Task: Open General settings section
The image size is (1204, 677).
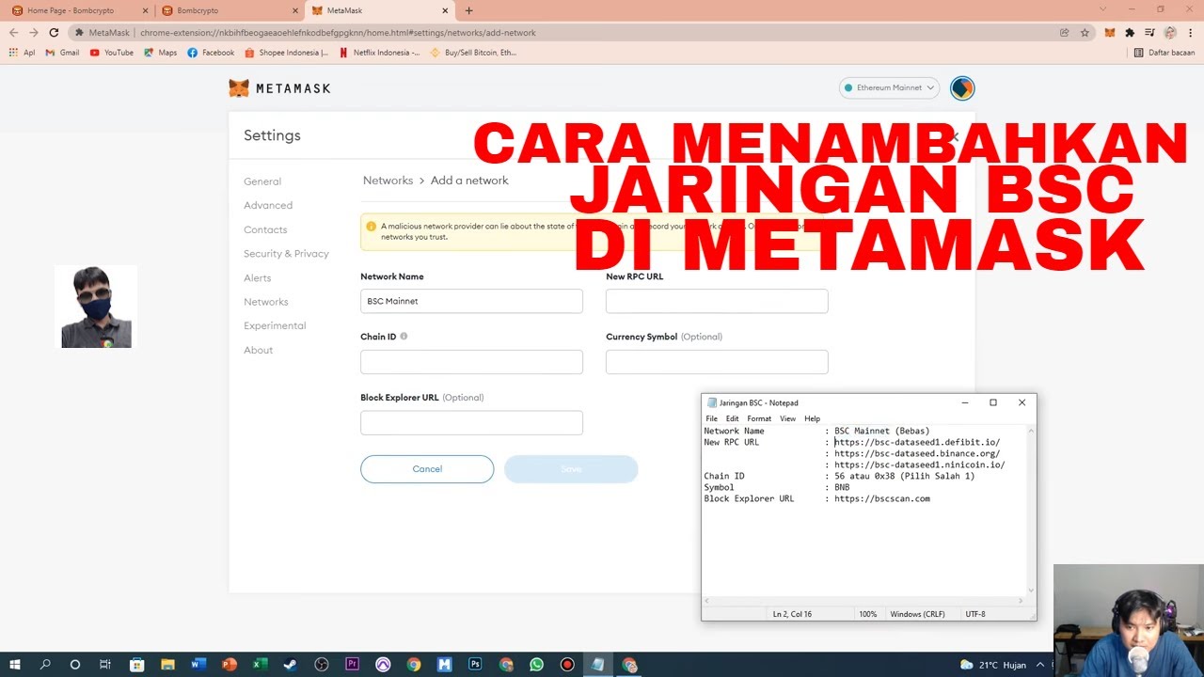Action: click(262, 181)
